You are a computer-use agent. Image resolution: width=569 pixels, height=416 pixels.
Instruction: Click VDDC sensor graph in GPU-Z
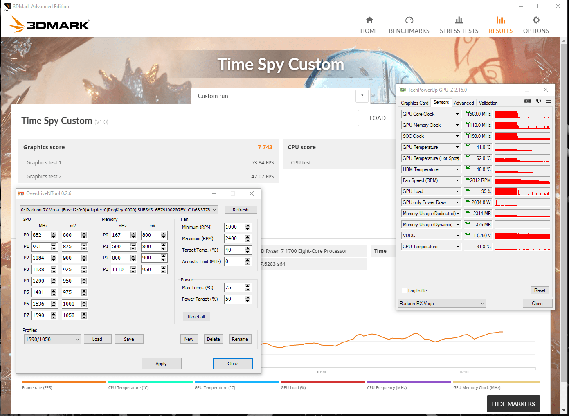pyautogui.click(x=522, y=236)
